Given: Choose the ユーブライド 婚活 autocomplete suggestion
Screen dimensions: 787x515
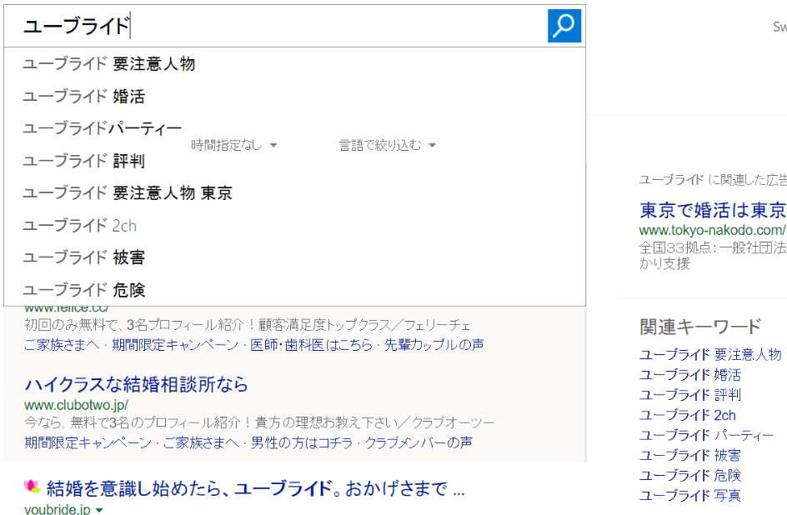Looking at the screenshot, I should pos(83,97).
